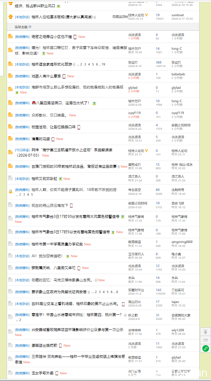Viewport: 211px width, 381px height.
Task: Open author profile glylad on 海鲜市场 row
Action: [x=133, y=88]
